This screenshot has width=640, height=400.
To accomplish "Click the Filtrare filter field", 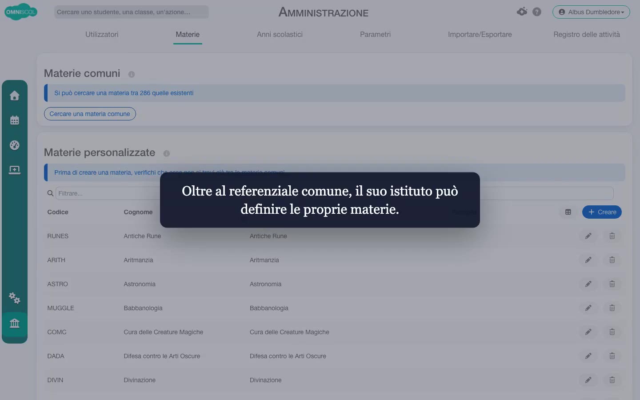I will tap(334, 193).
